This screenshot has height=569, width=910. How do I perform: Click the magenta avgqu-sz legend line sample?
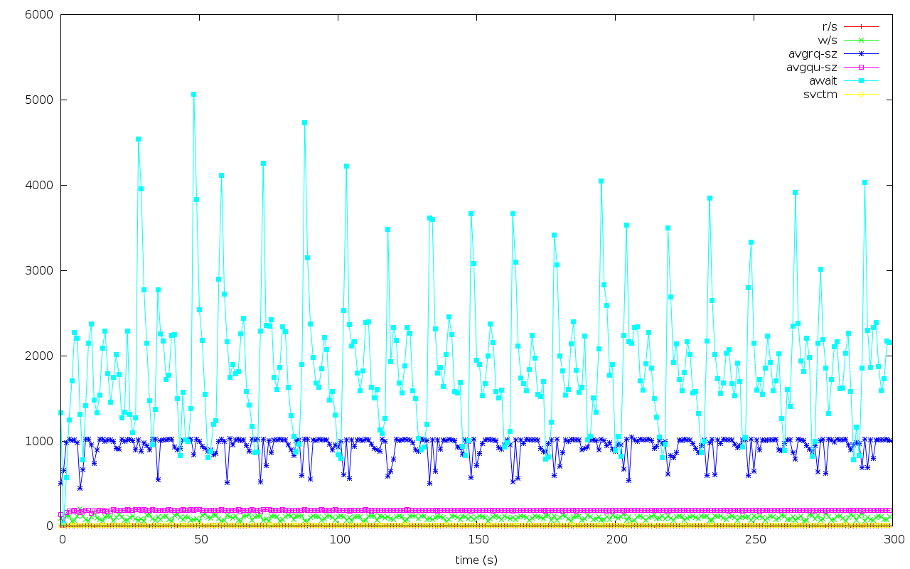pos(861,68)
